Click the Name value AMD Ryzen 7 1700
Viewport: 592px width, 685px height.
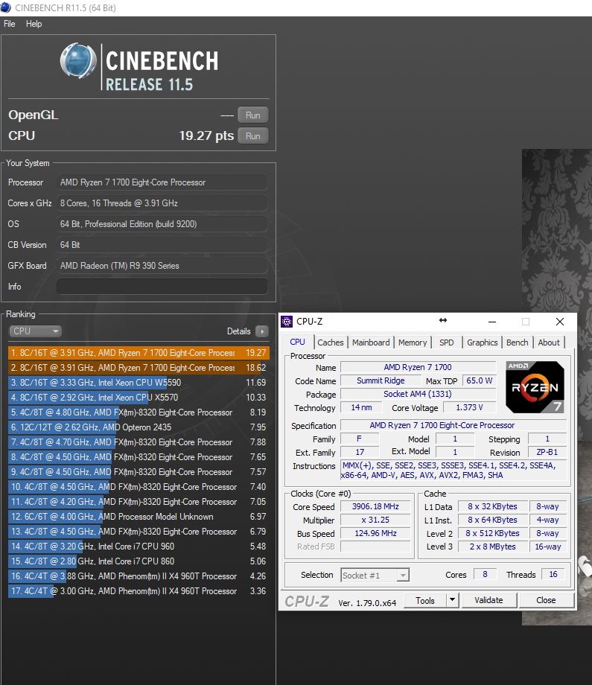tap(418, 367)
